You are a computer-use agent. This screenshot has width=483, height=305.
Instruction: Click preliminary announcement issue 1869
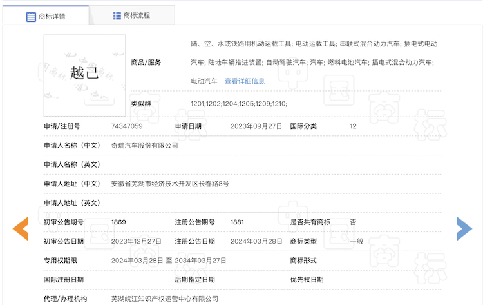click(x=118, y=222)
